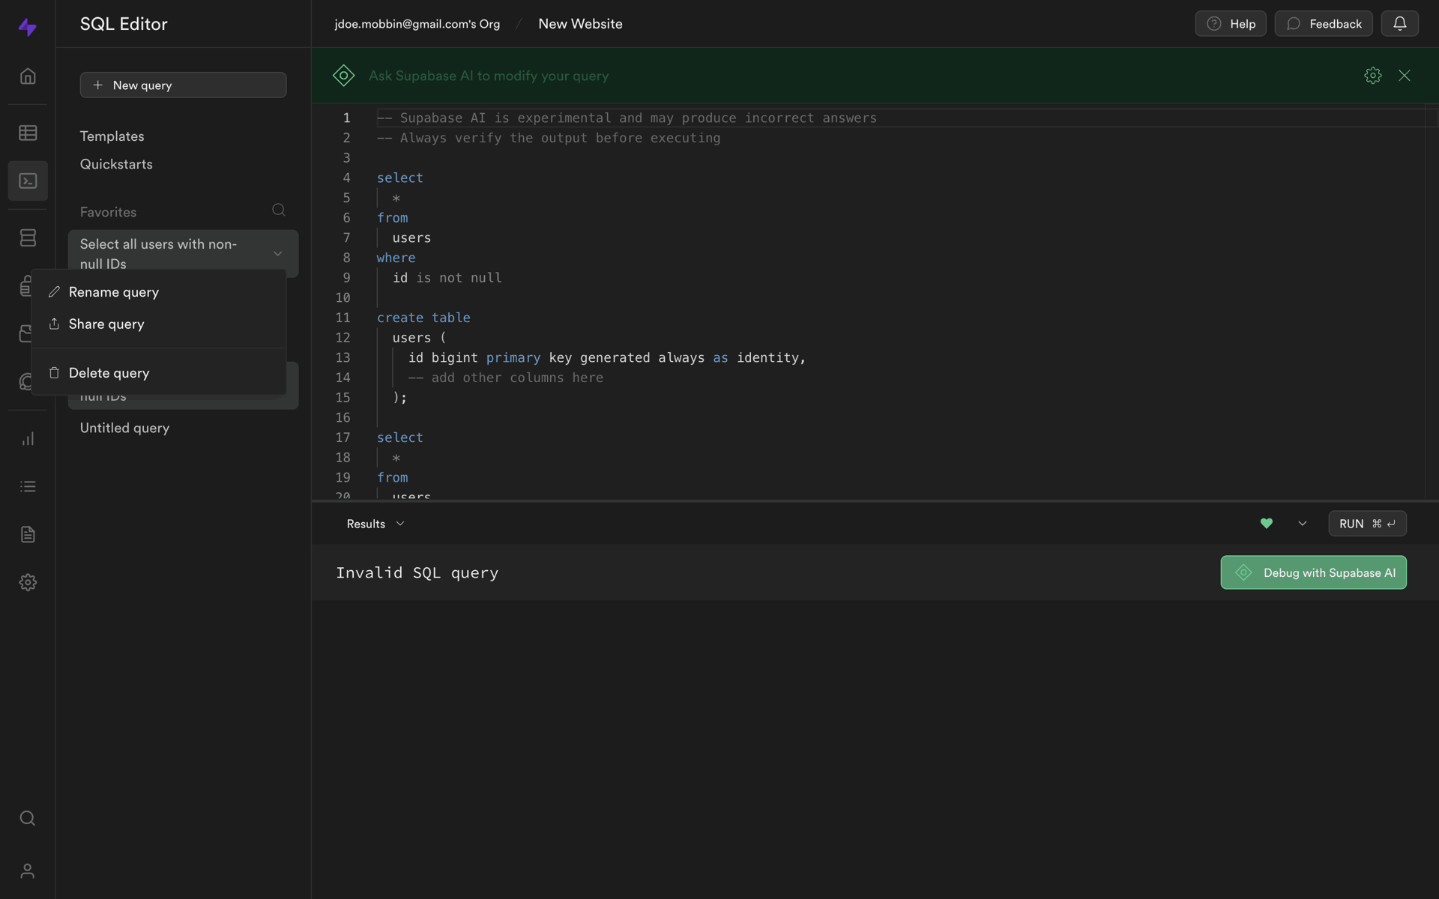Open the notifications bell

point(1399,24)
